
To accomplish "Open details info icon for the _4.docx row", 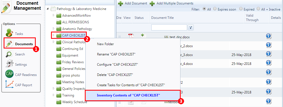I will tap(269, 63).
